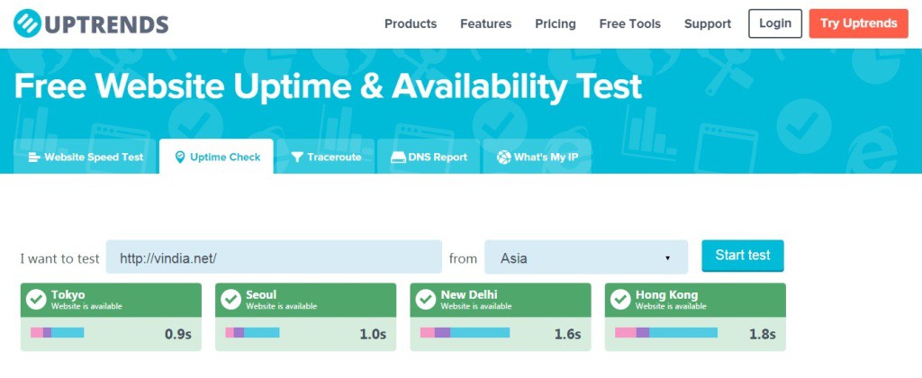Click the Uptrends logo icon

(27, 23)
